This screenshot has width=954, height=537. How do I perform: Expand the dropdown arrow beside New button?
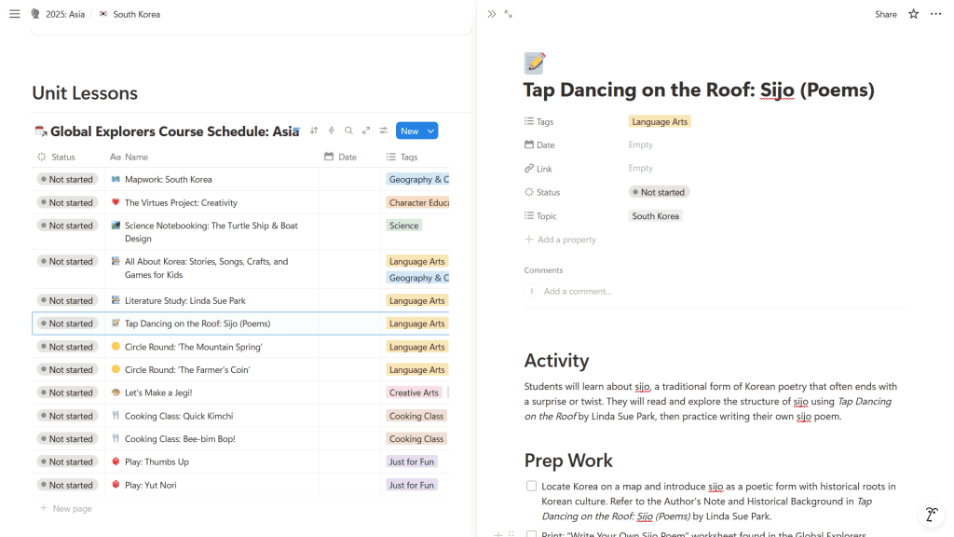point(430,131)
